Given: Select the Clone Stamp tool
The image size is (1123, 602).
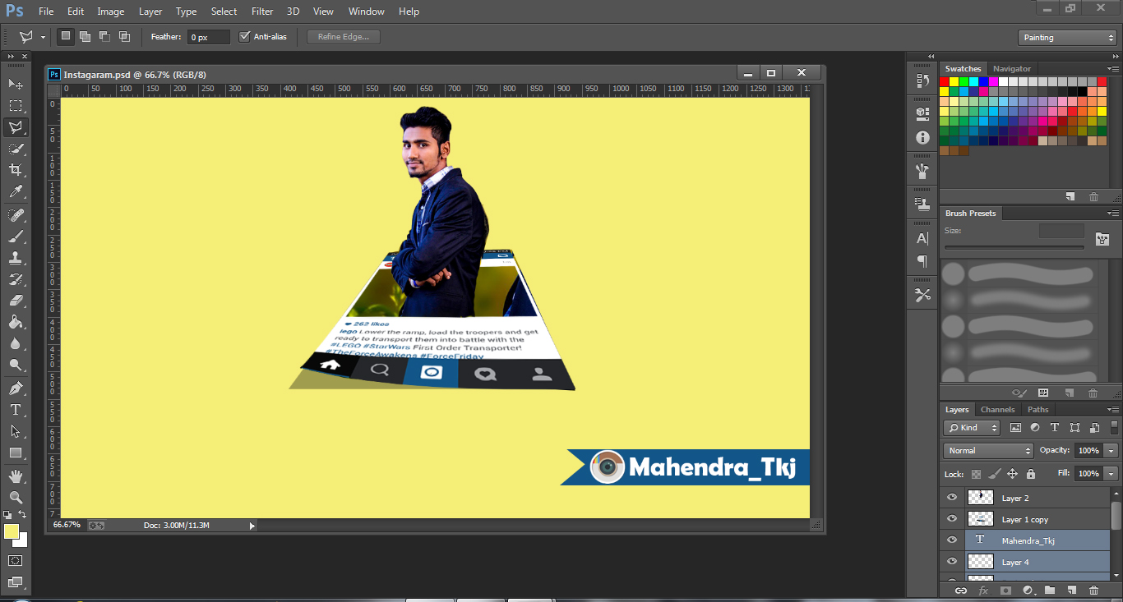Looking at the screenshot, I should coord(15,257).
